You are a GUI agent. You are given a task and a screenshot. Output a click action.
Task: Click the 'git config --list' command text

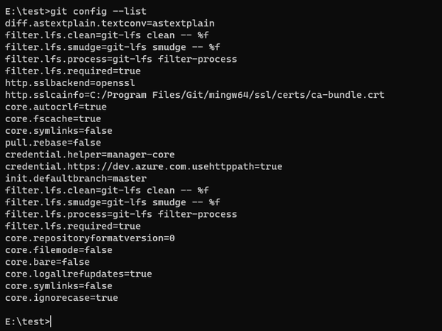pos(100,11)
